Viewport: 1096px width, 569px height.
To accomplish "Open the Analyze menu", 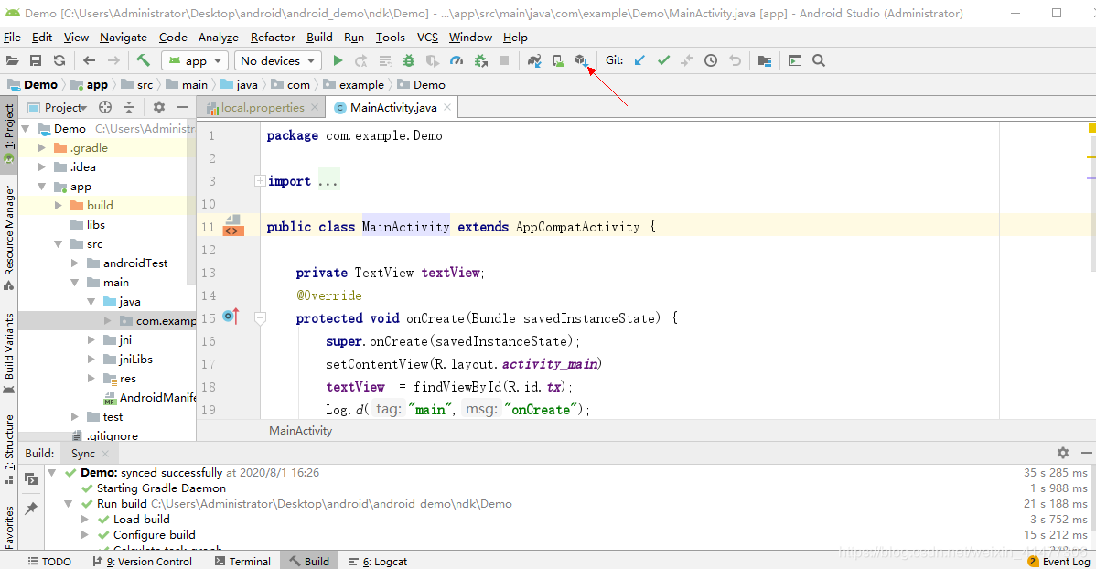I will coord(218,37).
